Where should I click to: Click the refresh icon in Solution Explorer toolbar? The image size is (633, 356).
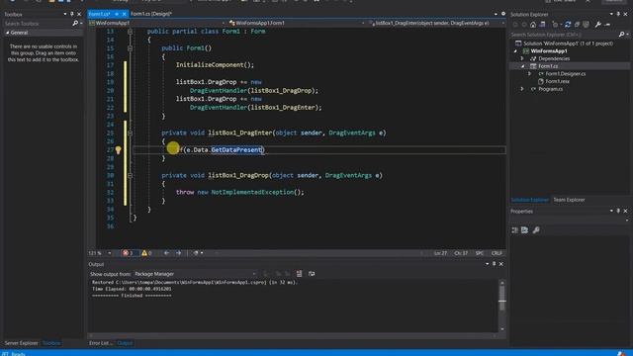pyautogui.click(x=568, y=25)
